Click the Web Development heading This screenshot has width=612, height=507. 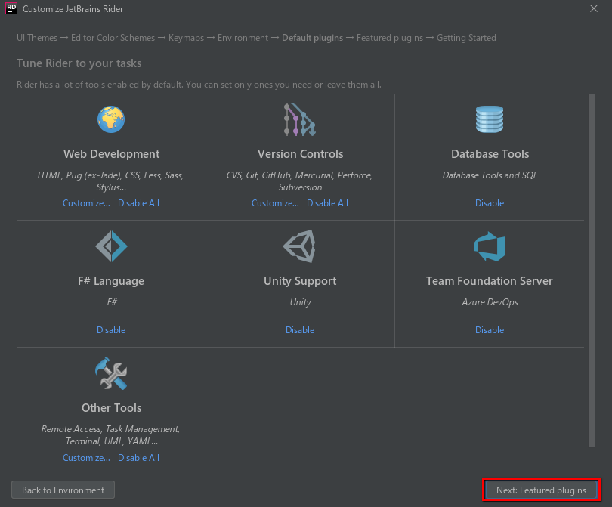(x=111, y=154)
